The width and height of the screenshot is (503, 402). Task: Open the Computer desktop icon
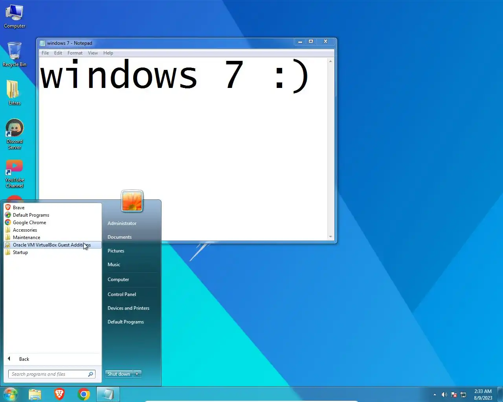(15, 16)
